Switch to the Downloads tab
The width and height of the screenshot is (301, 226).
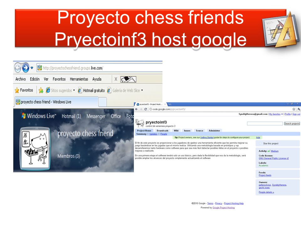(163, 131)
